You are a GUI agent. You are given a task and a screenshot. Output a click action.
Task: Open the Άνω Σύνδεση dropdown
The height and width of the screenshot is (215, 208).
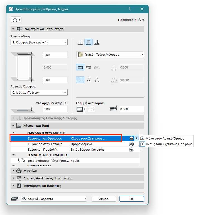coord(39,42)
